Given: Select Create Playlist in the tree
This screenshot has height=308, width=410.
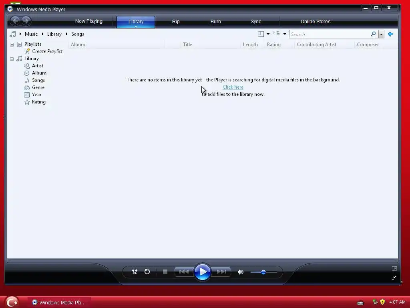Looking at the screenshot, I should (x=47, y=51).
